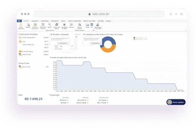Open the bell communication center icon
Viewport: 196px width, 131px height.
pyautogui.click(x=21, y=25)
